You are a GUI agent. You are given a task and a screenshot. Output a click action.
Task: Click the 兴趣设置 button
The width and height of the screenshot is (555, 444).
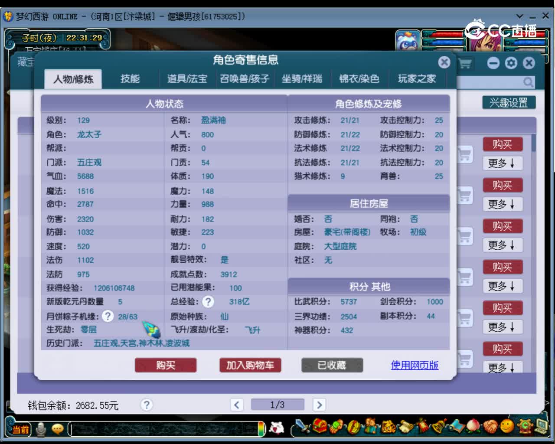tap(509, 103)
